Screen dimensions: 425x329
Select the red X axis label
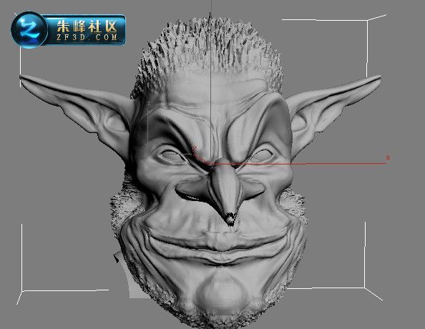pyautogui.click(x=388, y=157)
